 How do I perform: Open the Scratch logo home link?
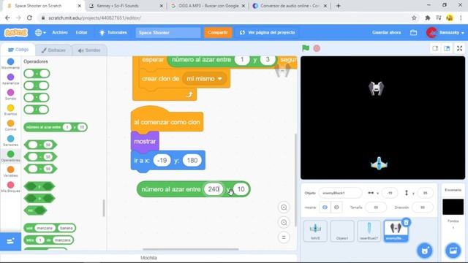pyautogui.click(x=16, y=32)
